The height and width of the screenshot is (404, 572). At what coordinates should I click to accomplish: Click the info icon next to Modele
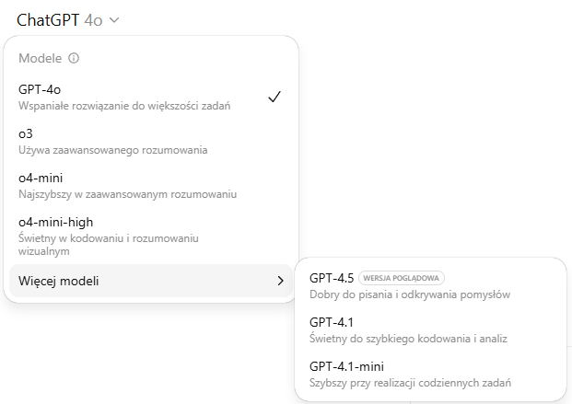74,58
